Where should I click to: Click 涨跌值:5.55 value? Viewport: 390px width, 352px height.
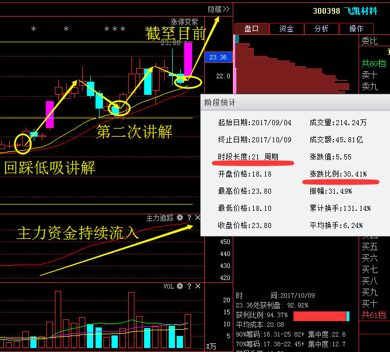click(331, 157)
